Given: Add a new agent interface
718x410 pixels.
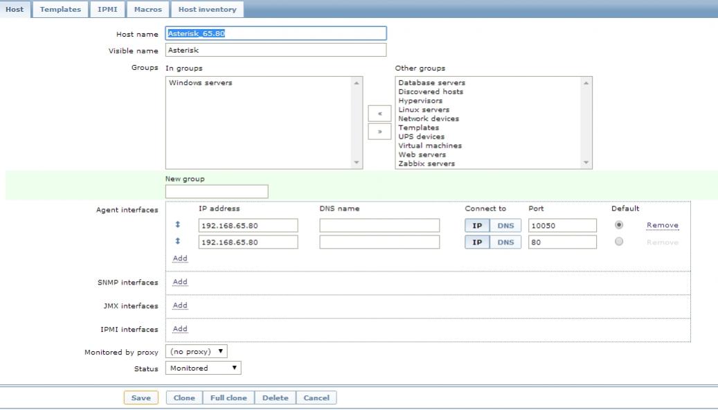Looking at the screenshot, I should point(180,258).
